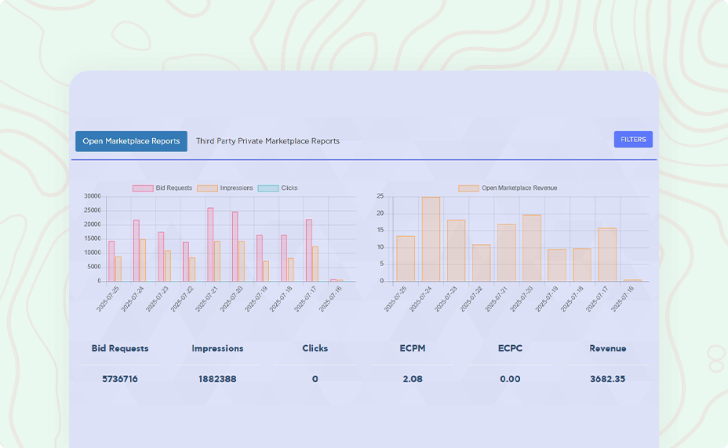728x448 pixels.
Task: Select the 2025-07-17 Bid Requests bar
Action: 309,250
